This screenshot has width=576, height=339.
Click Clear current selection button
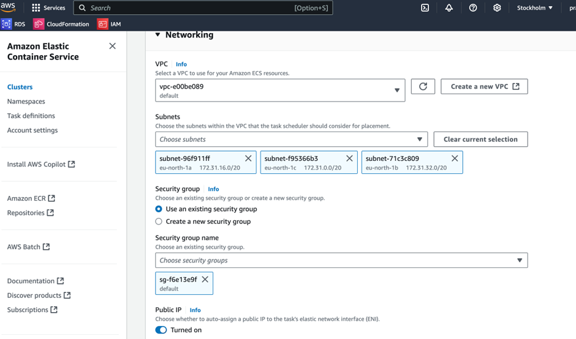coord(480,140)
